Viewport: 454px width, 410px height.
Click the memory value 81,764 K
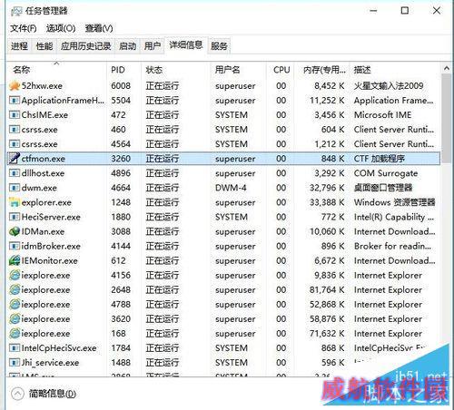click(327, 289)
